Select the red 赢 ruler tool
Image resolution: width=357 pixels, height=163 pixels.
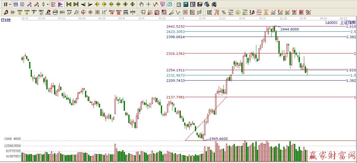[119, 12]
